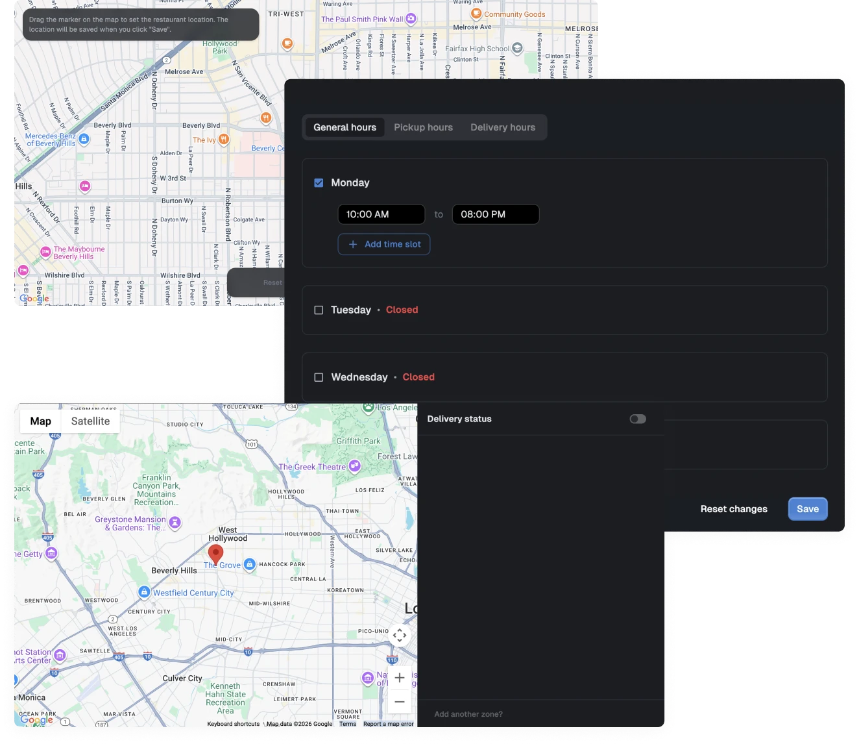Zoom out with the minus icon
The height and width of the screenshot is (744, 859).
click(x=399, y=701)
